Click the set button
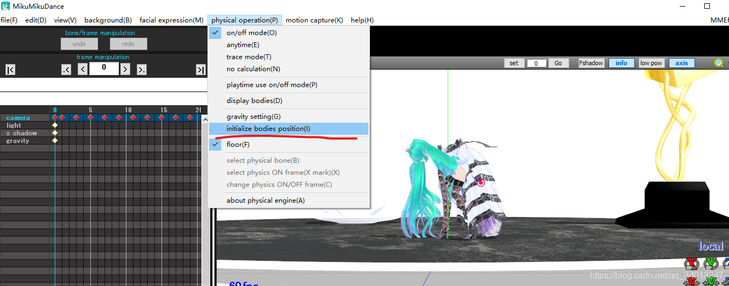Viewport: 729px width, 286px height. click(514, 63)
